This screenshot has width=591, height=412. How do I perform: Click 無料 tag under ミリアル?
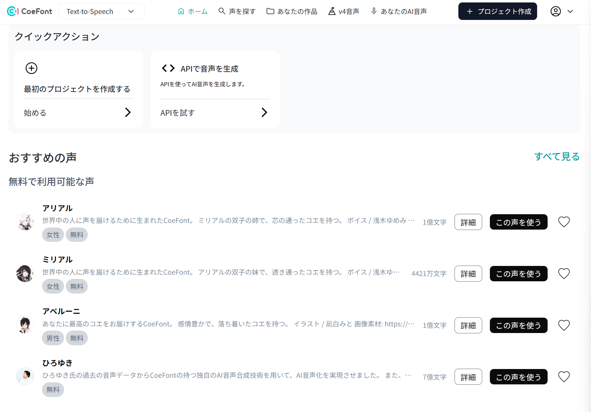(x=77, y=287)
